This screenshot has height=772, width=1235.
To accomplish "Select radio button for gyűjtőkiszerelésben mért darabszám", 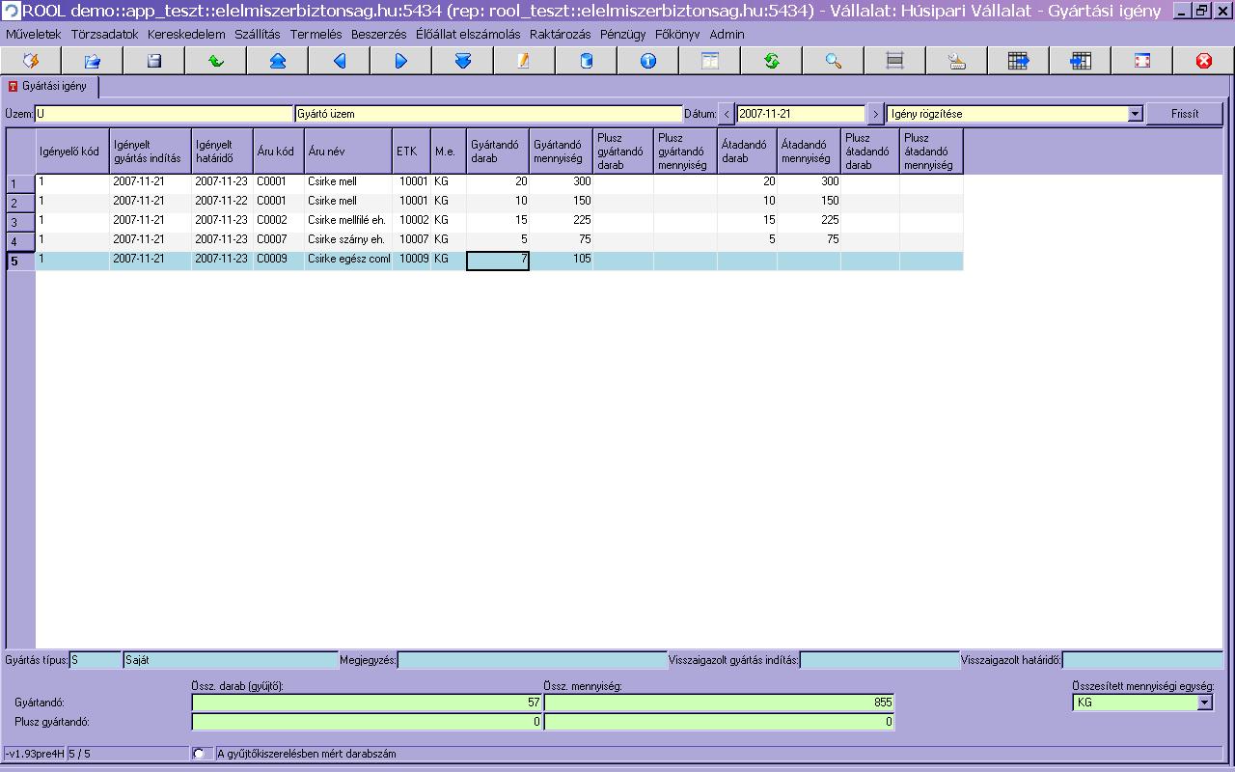I will click(x=200, y=754).
